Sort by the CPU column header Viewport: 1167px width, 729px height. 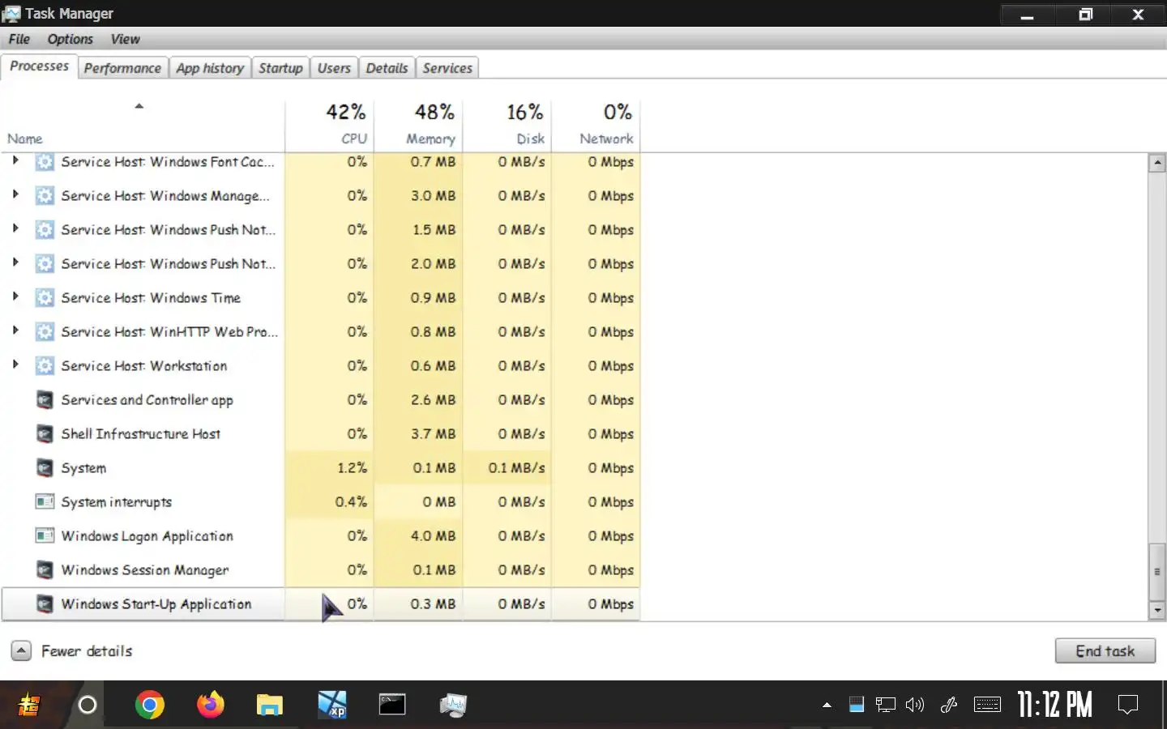coord(330,124)
